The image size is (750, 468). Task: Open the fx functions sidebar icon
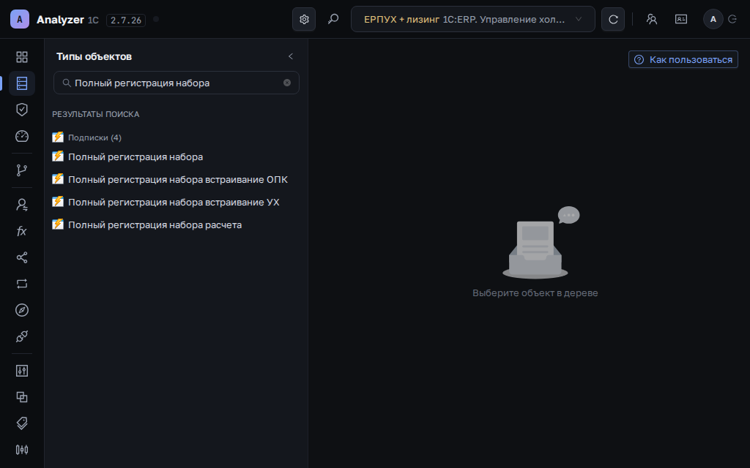22,231
